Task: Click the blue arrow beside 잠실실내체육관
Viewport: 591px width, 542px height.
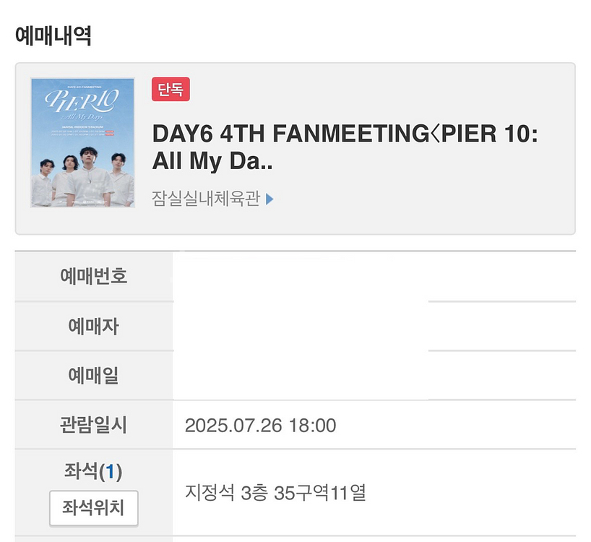Action: 269,199
